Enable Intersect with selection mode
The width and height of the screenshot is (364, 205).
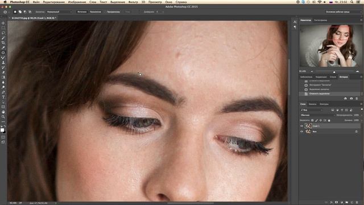click(x=30, y=12)
